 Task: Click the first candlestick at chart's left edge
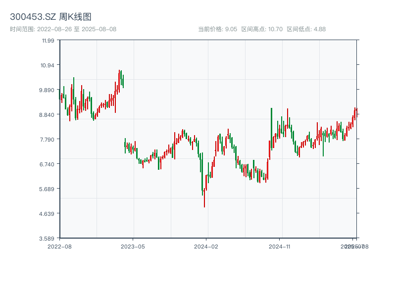(60, 98)
